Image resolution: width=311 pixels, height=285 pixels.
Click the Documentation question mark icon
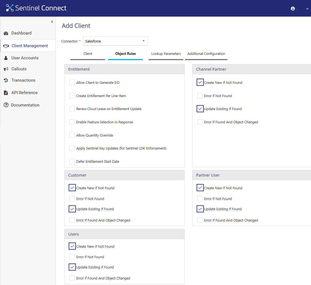(6, 105)
